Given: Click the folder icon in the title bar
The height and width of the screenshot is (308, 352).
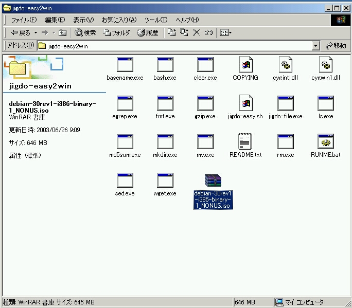Looking at the screenshot, I should tap(7, 8).
